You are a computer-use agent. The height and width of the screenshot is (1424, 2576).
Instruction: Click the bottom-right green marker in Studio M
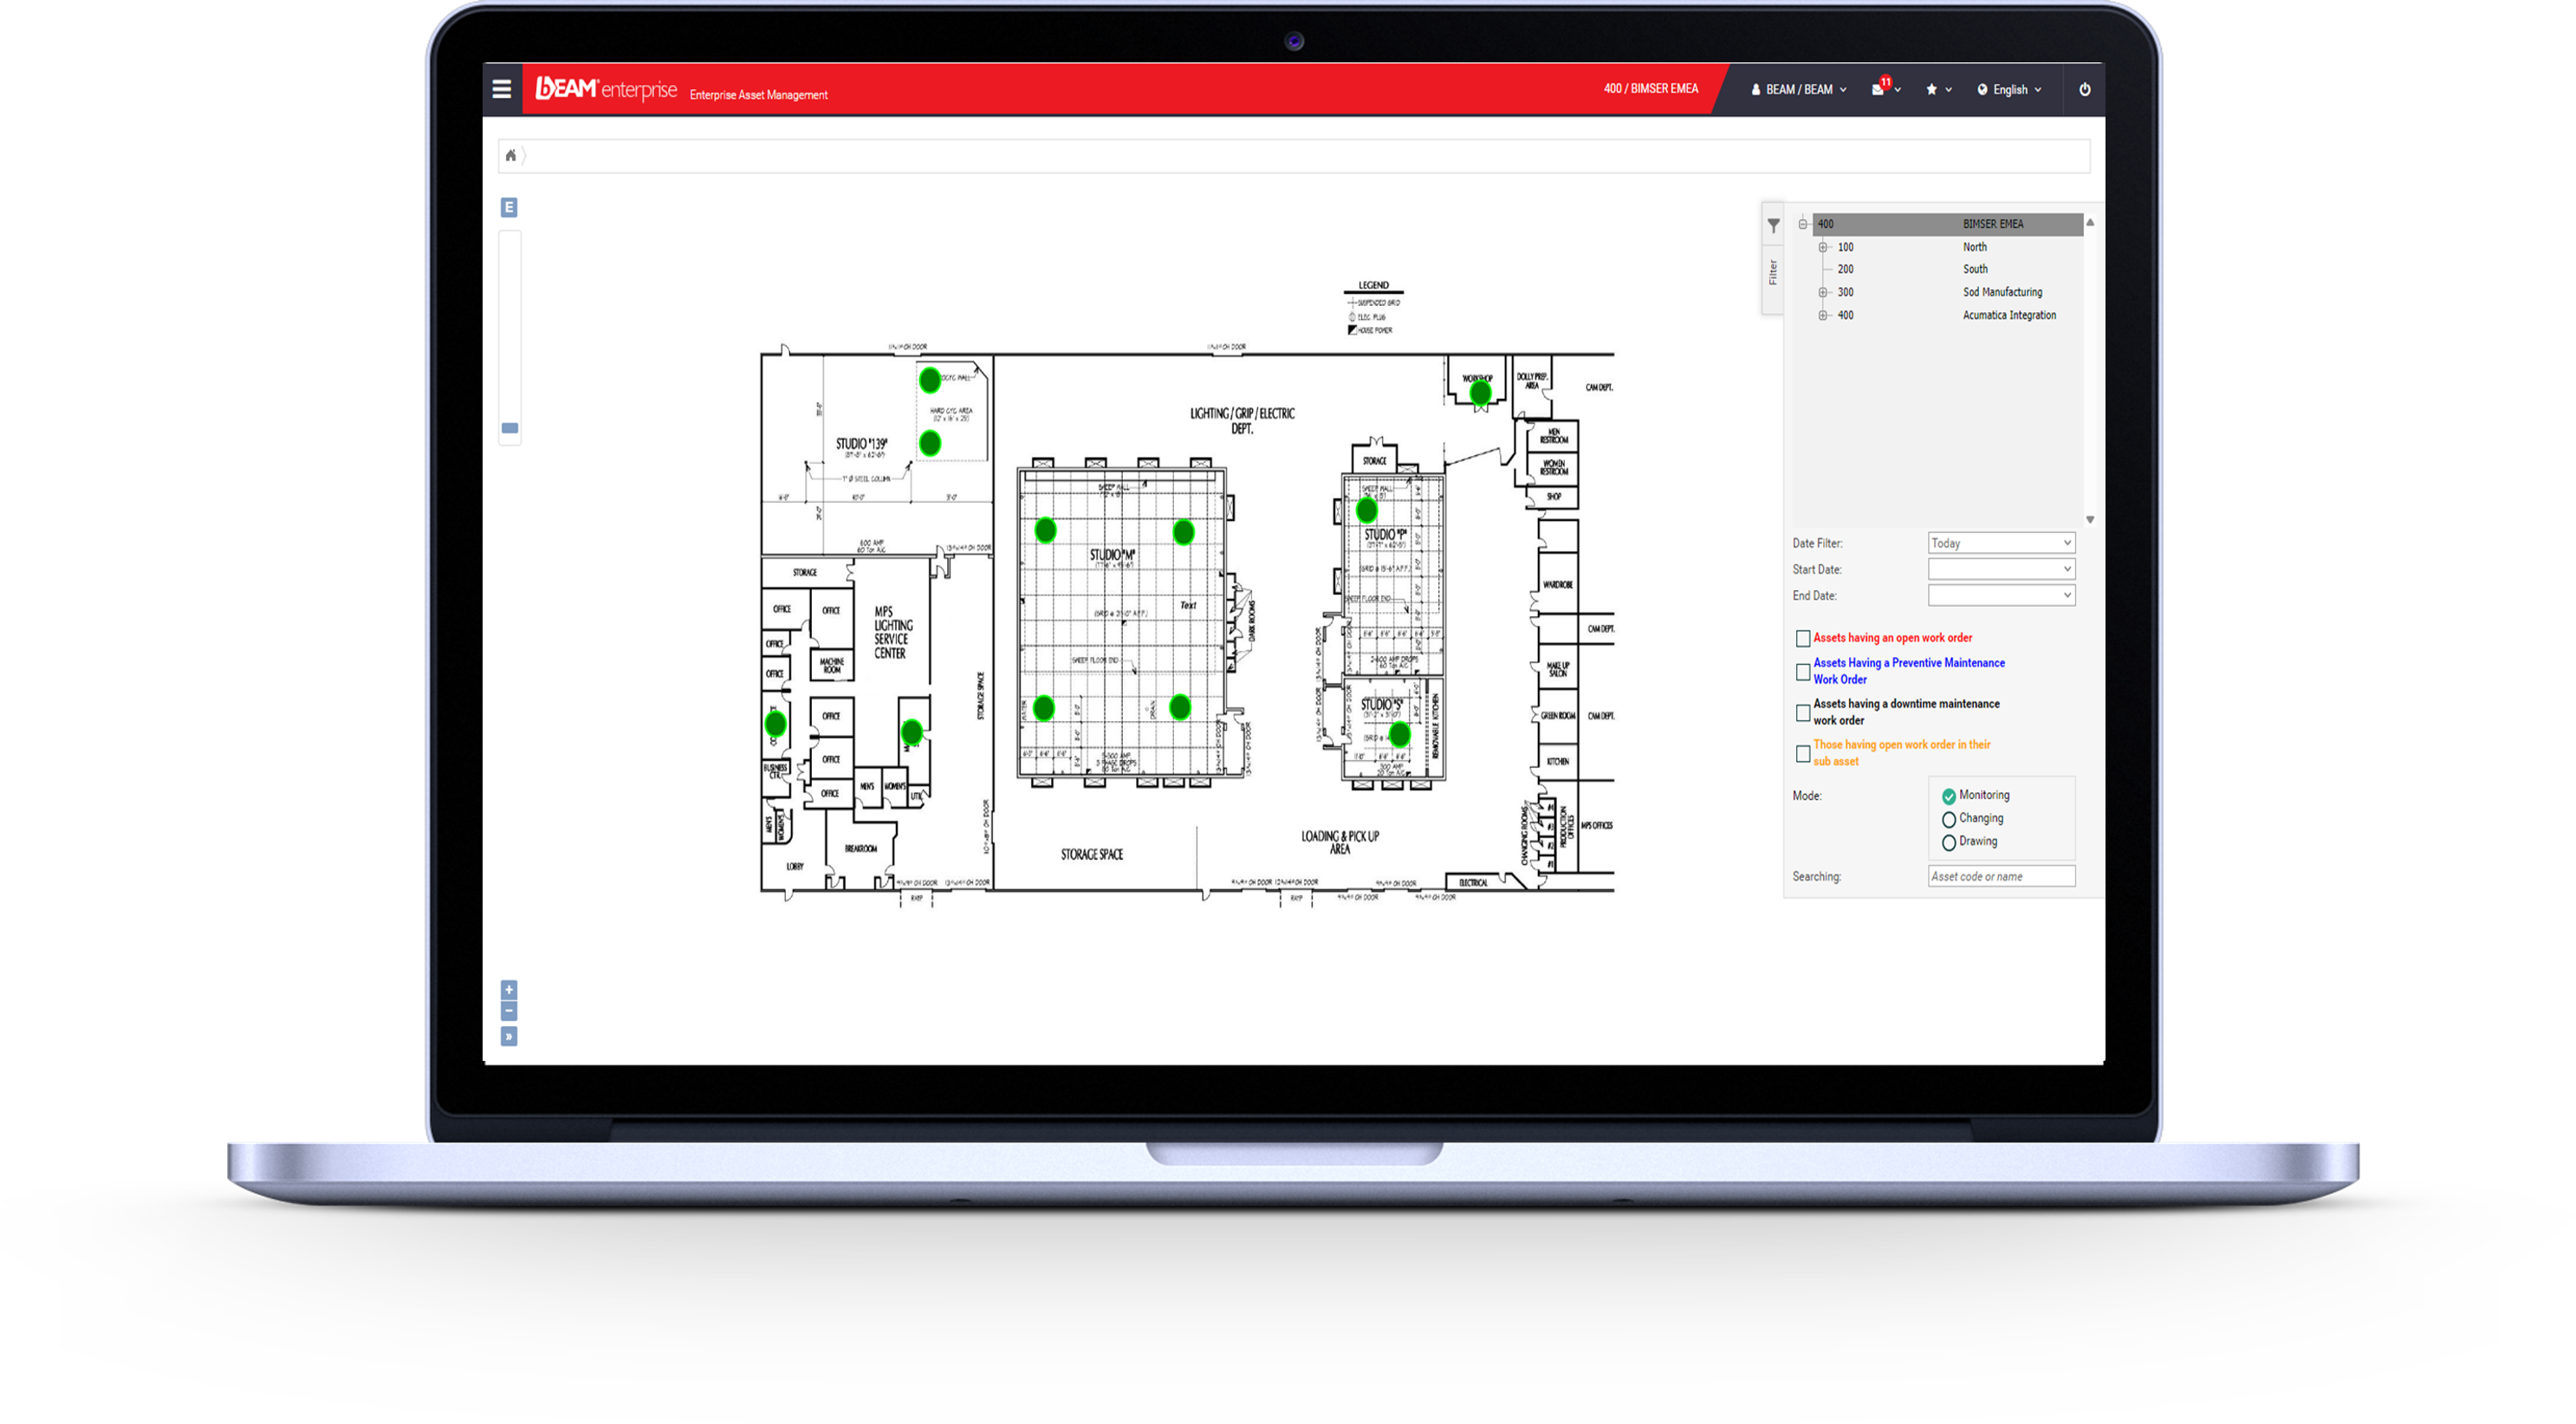(1180, 707)
